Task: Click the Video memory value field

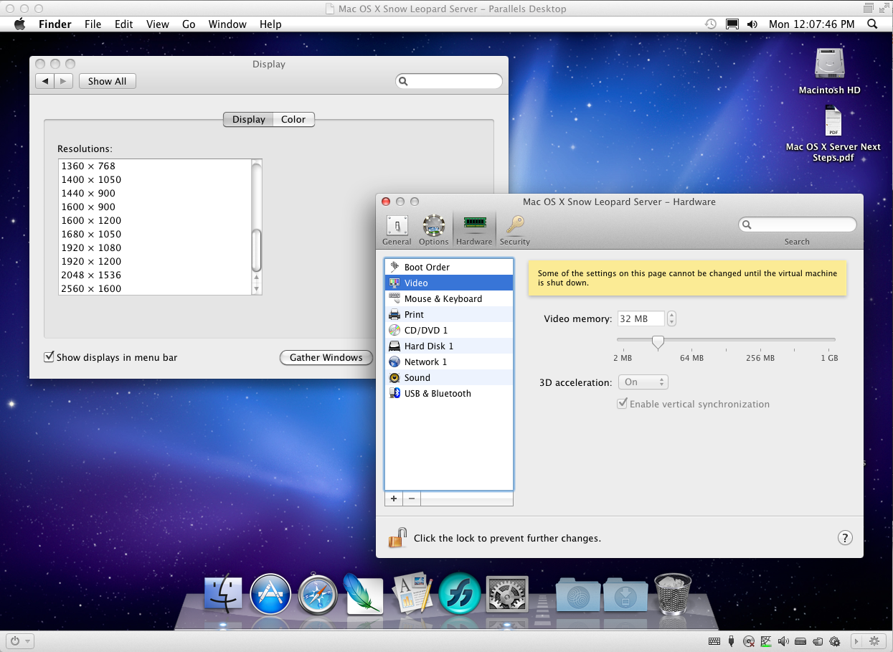Action: click(x=641, y=318)
